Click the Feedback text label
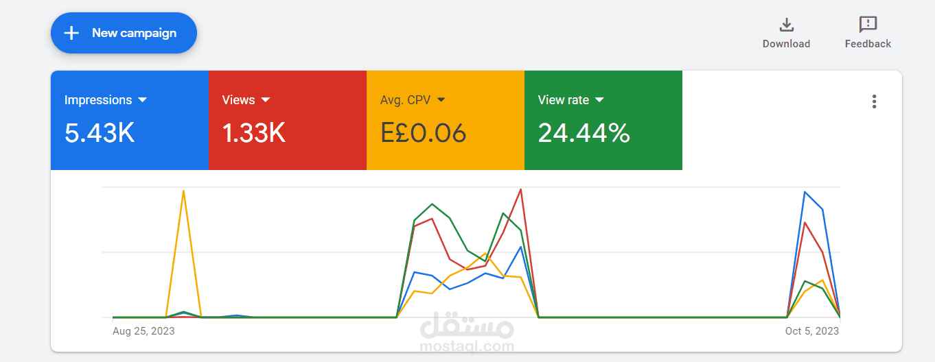The height and width of the screenshot is (362, 935). tap(868, 44)
